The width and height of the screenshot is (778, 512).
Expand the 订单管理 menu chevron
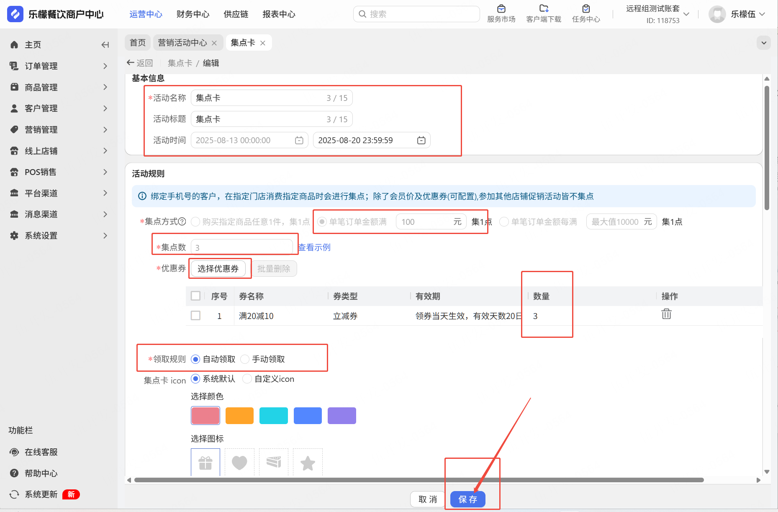(105, 66)
